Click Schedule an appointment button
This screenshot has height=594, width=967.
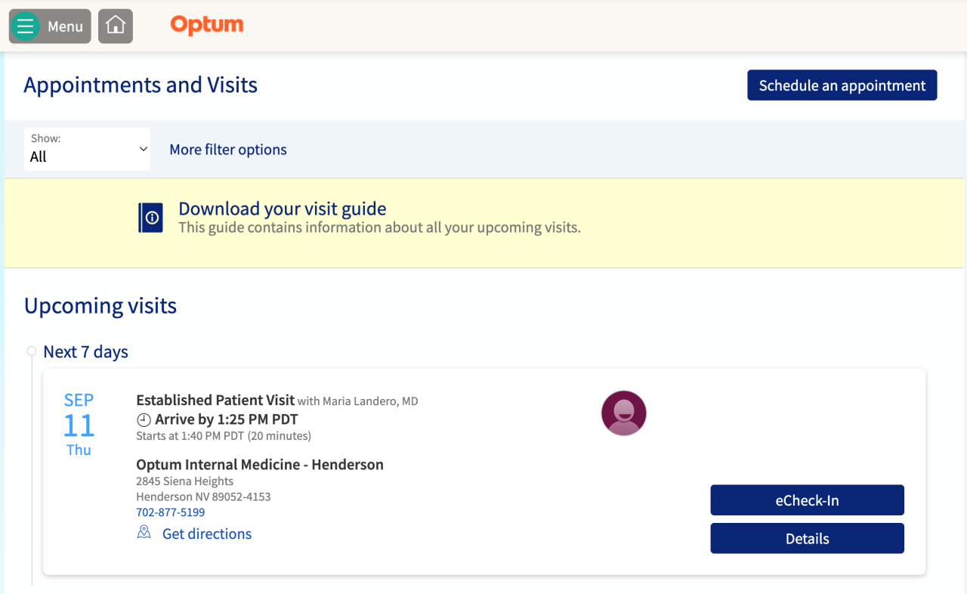(x=842, y=85)
